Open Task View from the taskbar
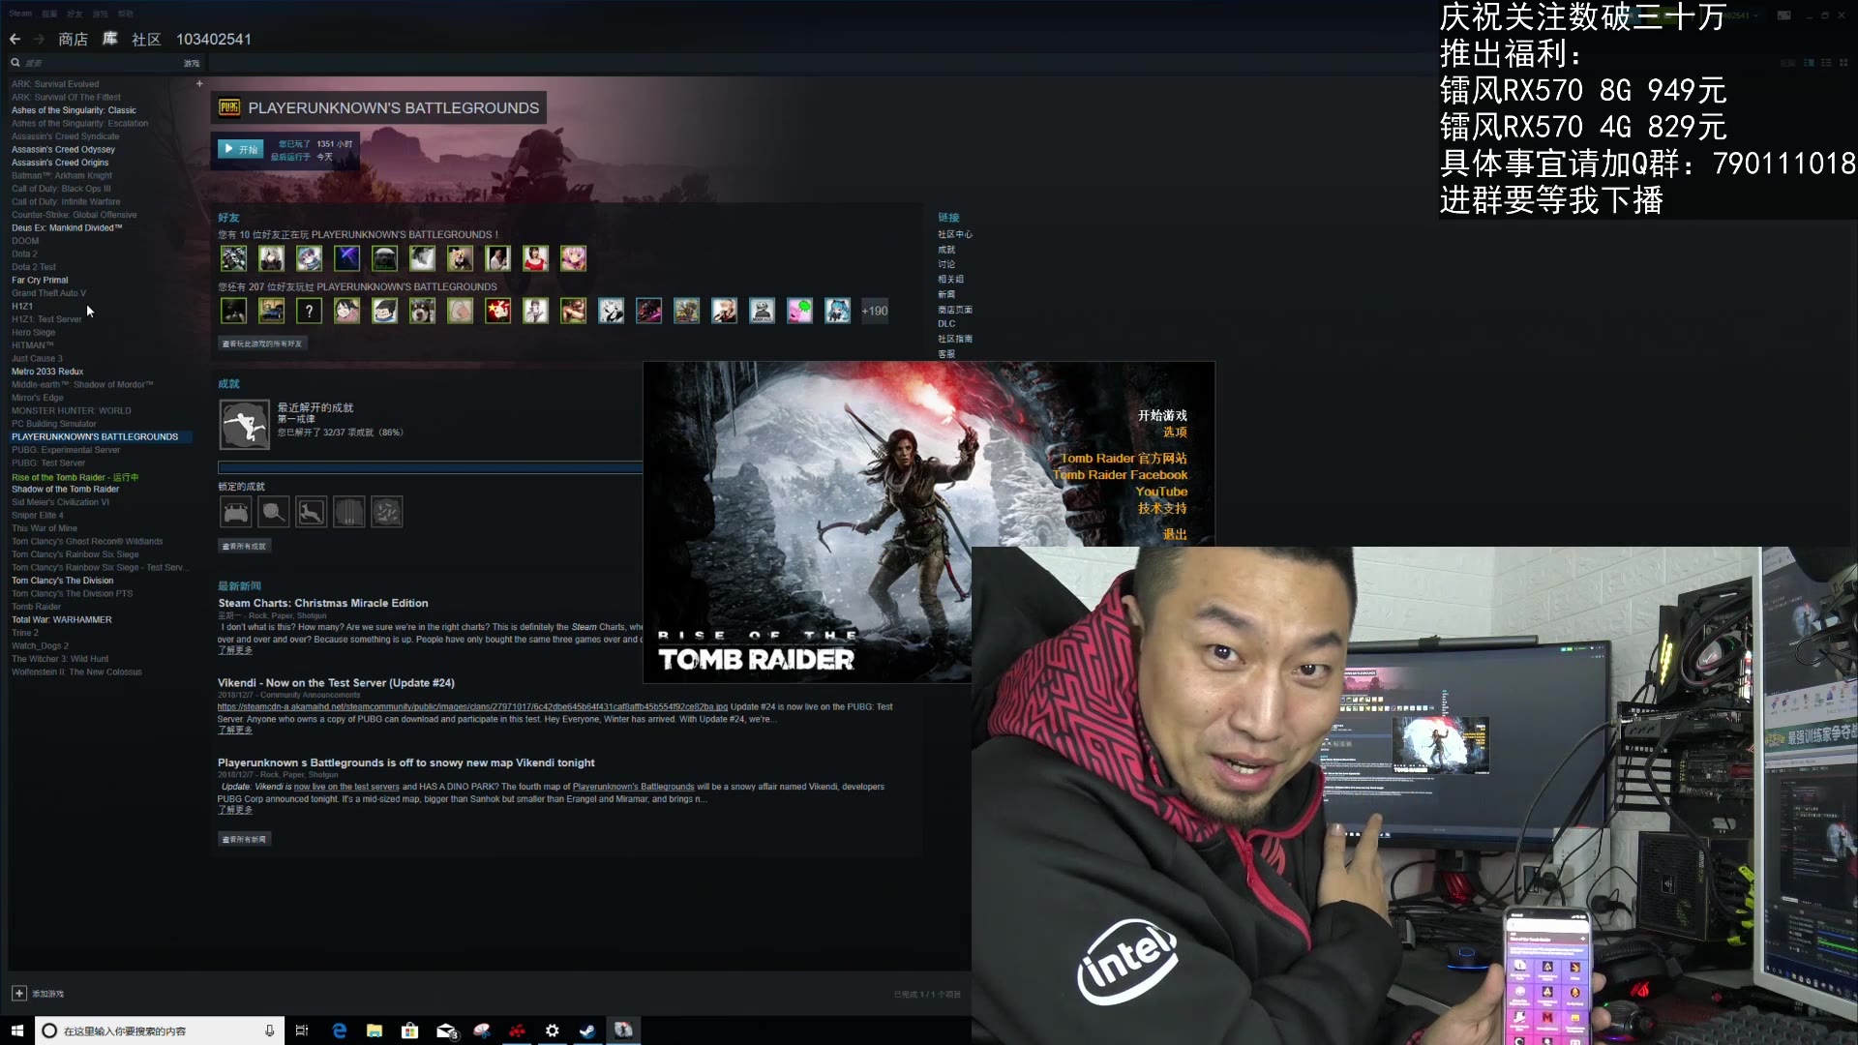The width and height of the screenshot is (1858, 1045). click(302, 1030)
